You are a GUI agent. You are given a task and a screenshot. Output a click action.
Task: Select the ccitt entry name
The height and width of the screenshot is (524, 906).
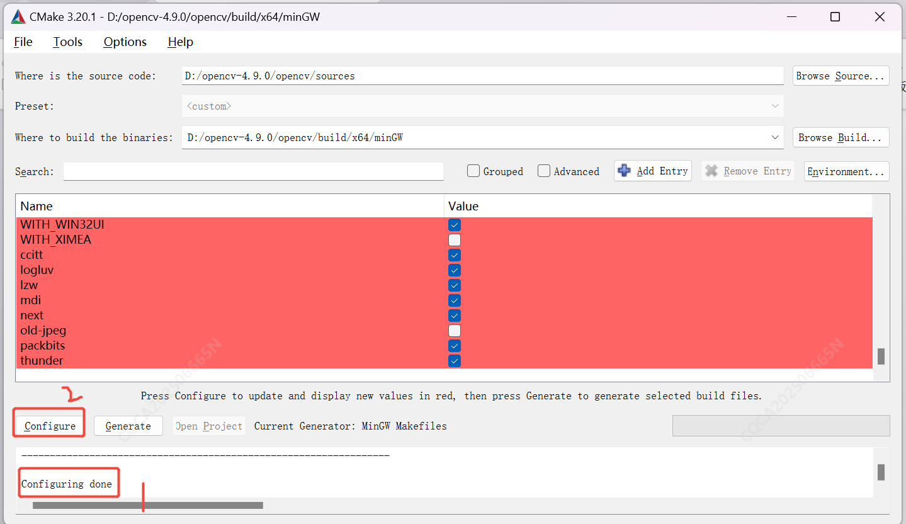coord(31,255)
